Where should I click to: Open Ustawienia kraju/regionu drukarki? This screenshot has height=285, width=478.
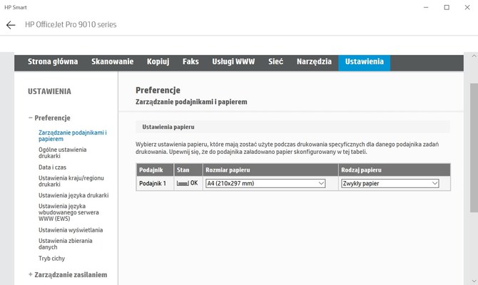coord(71,181)
